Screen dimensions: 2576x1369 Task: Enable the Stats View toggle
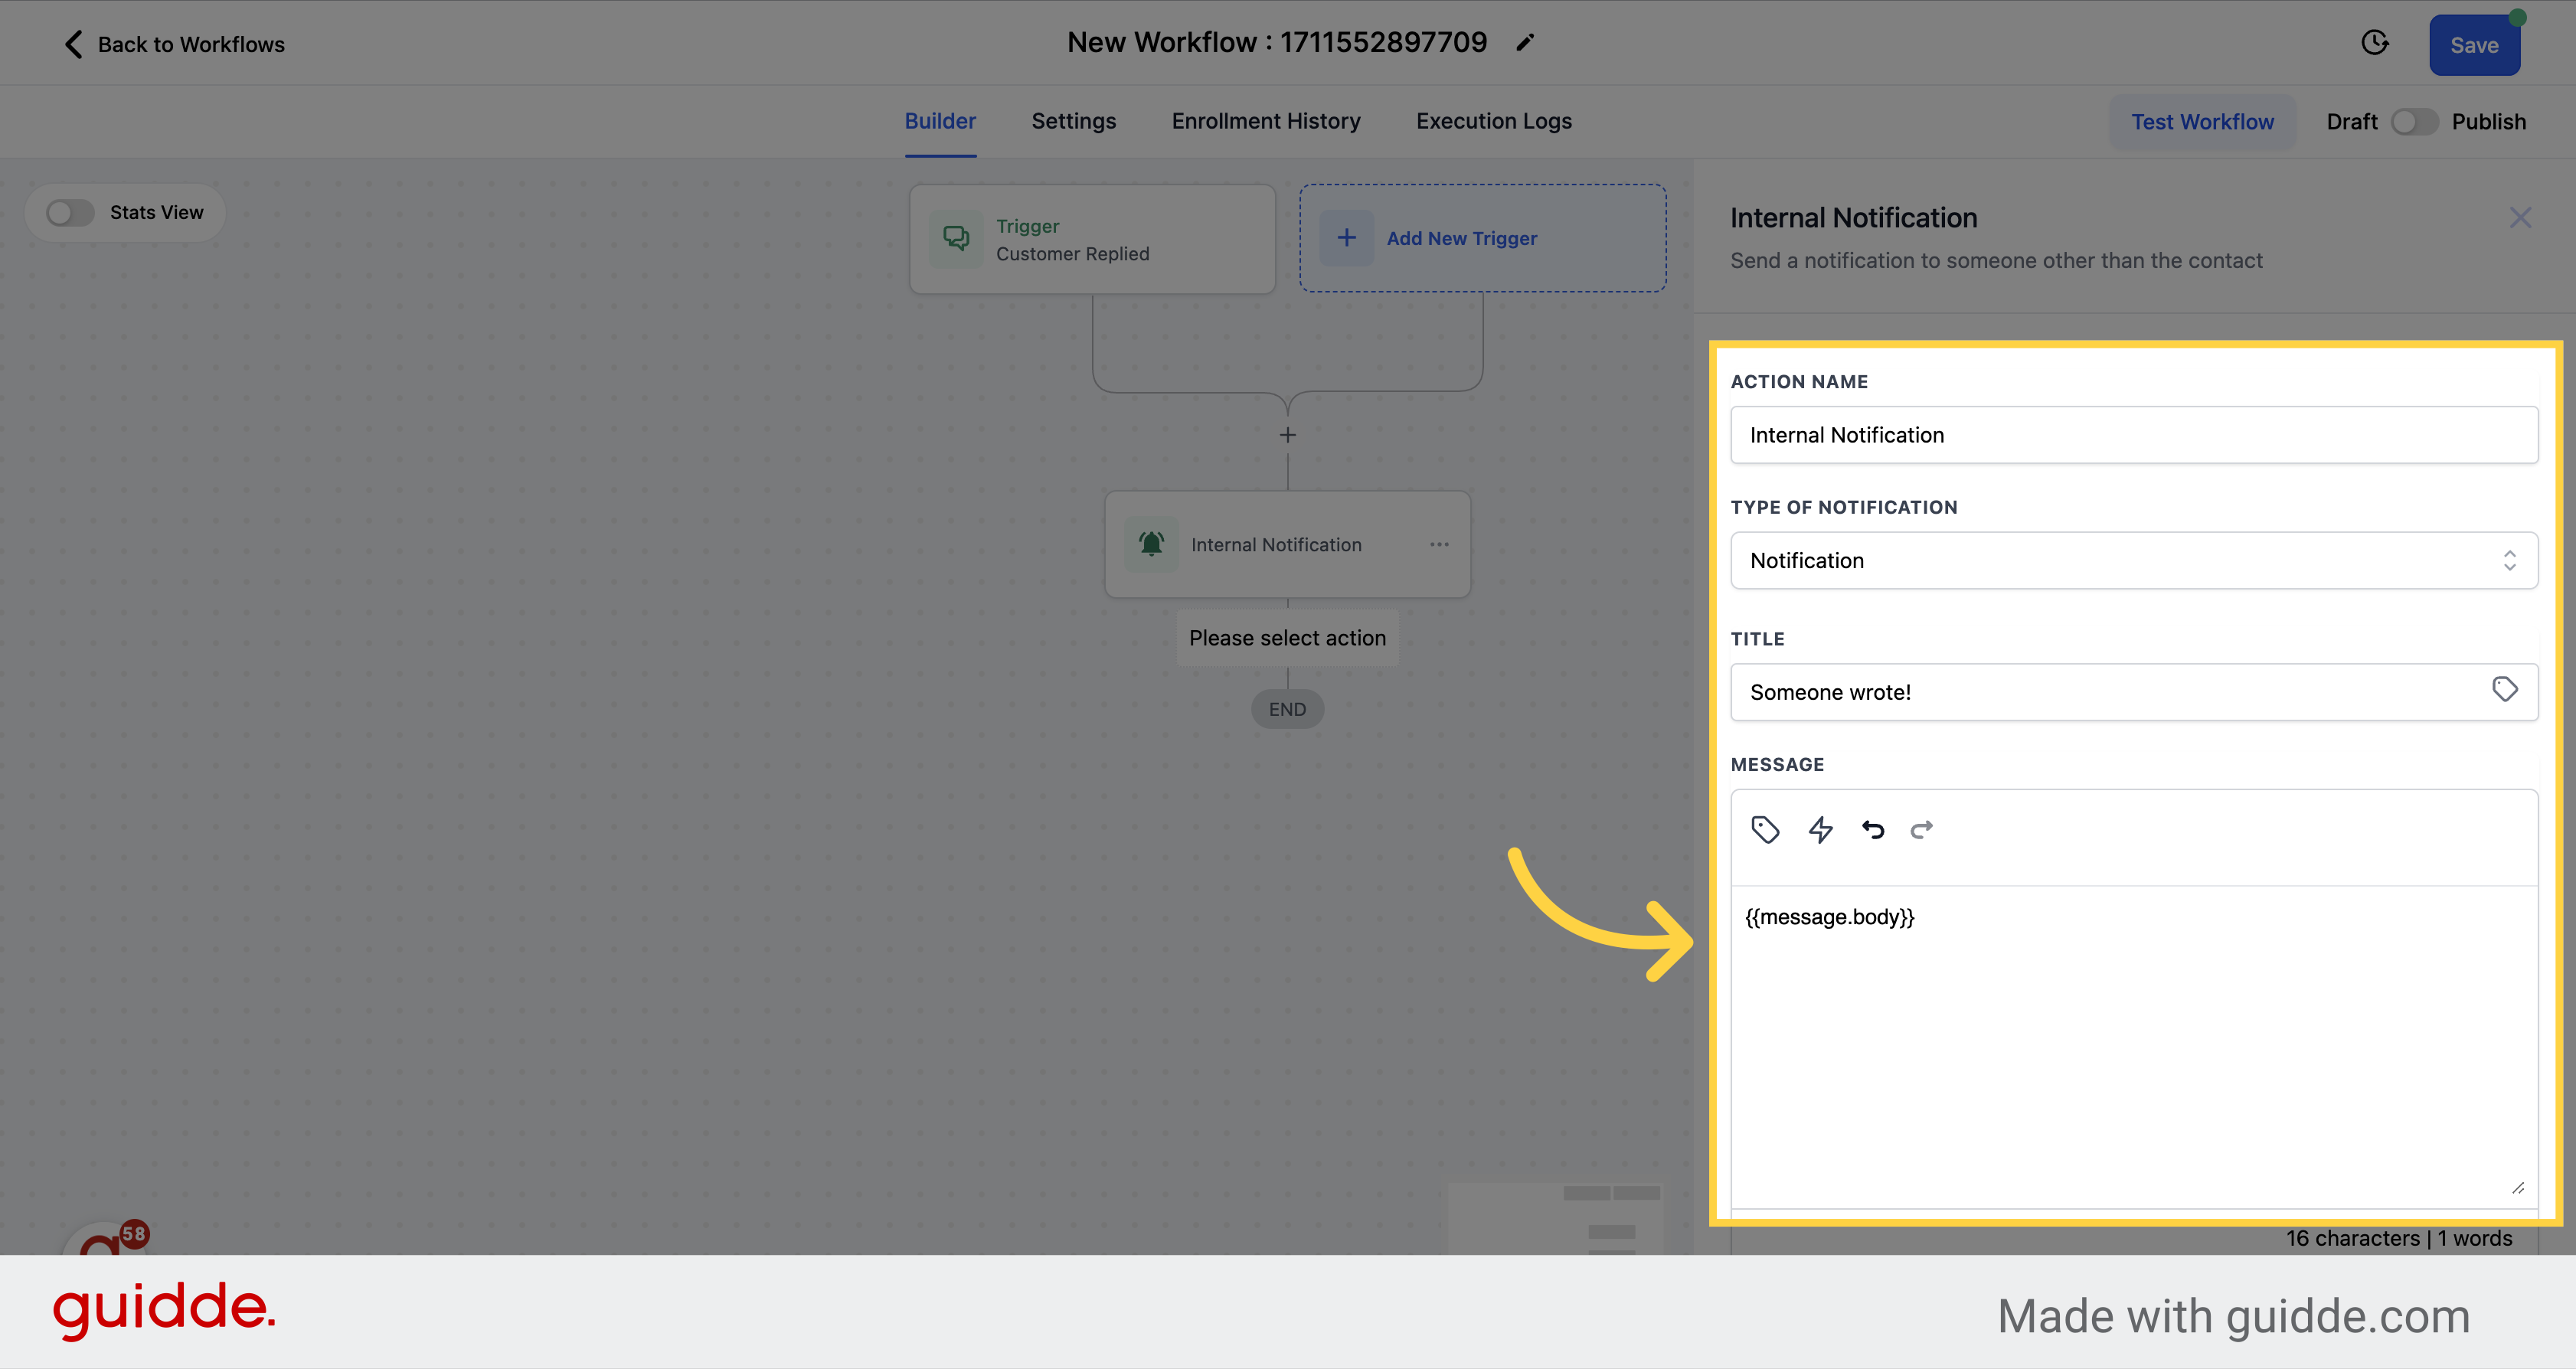(x=70, y=213)
